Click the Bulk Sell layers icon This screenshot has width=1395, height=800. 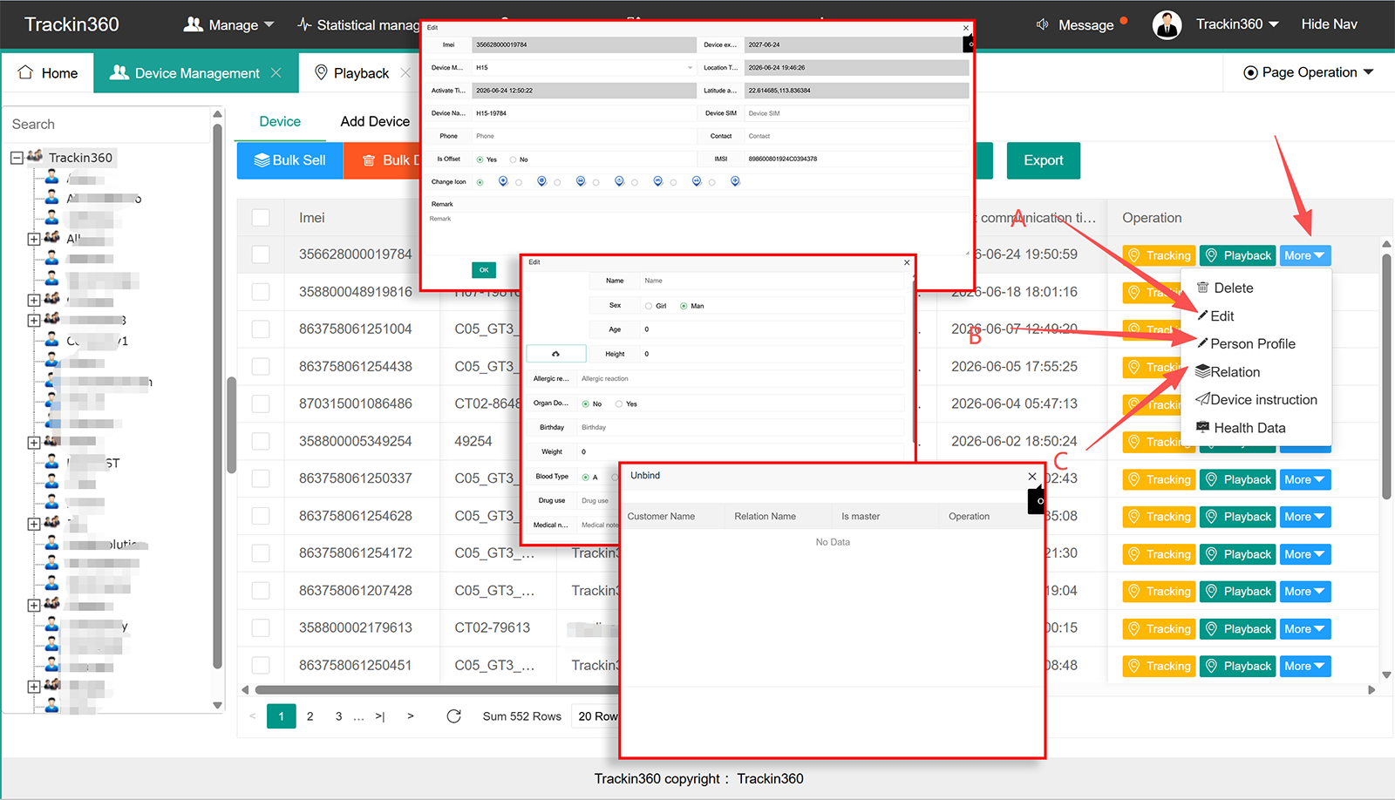coord(262,160)
